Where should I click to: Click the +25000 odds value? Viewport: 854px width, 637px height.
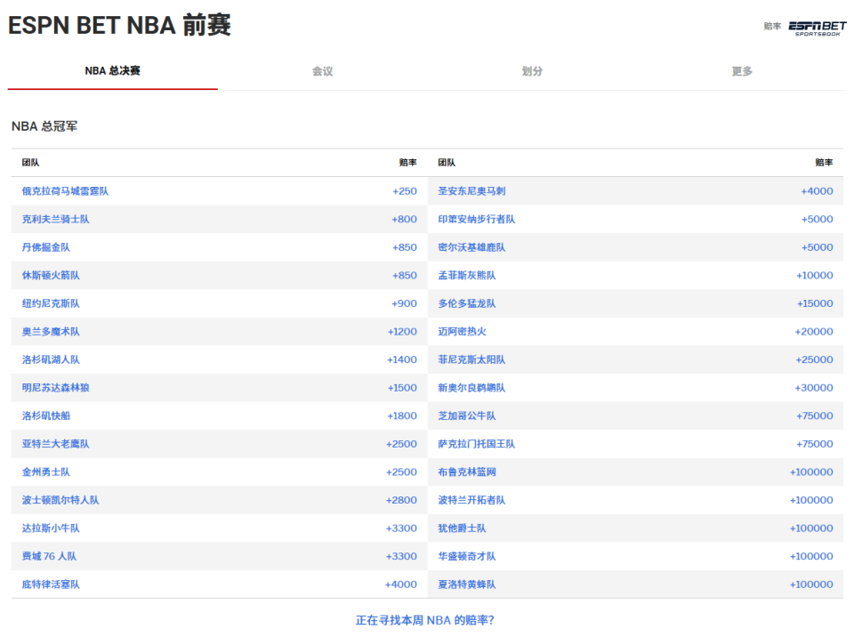pyautogui.click(x=814, y=359)
